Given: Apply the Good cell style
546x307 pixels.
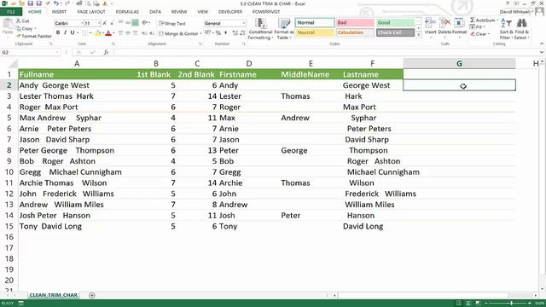Looking at the screenshot, I should [x=396, y=23].
